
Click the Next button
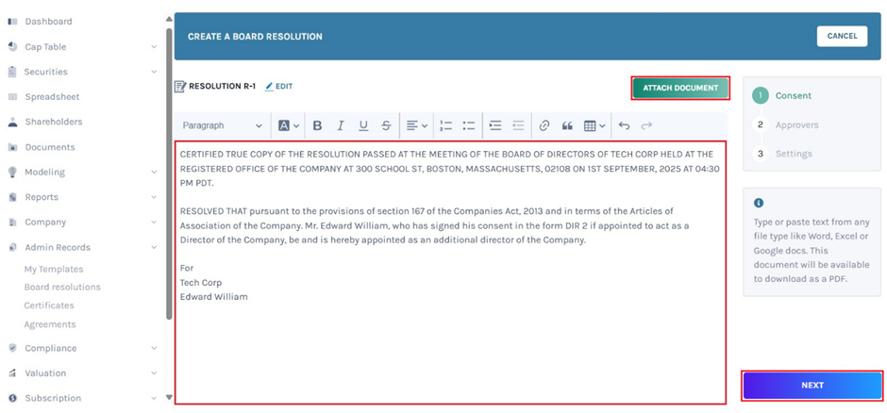click(812, 386)
